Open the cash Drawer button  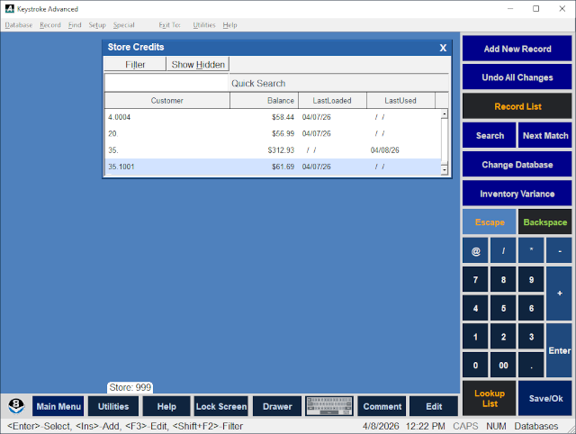pos(276,406)
